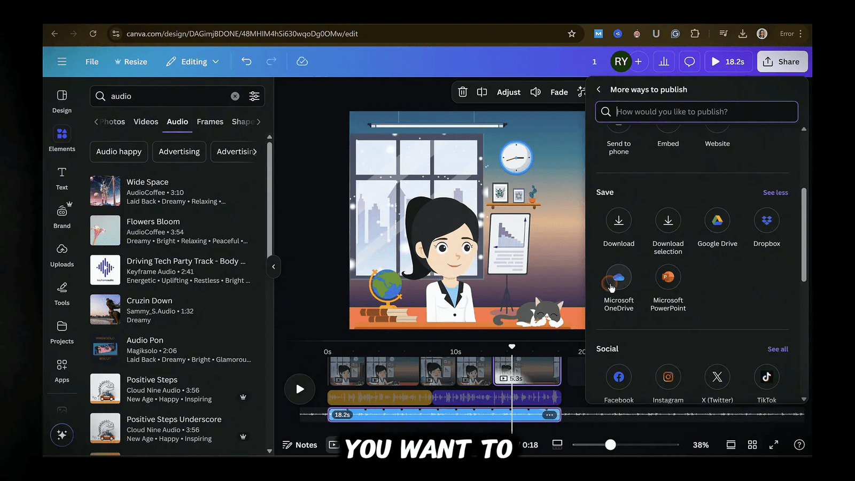
Task: Open volume settings via the speaker icon
Action: pyautogui.click(x=535, y=92)
